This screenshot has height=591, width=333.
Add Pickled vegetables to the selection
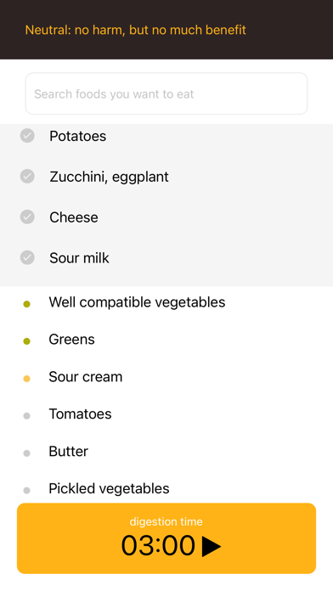click(x=166, y=488)
